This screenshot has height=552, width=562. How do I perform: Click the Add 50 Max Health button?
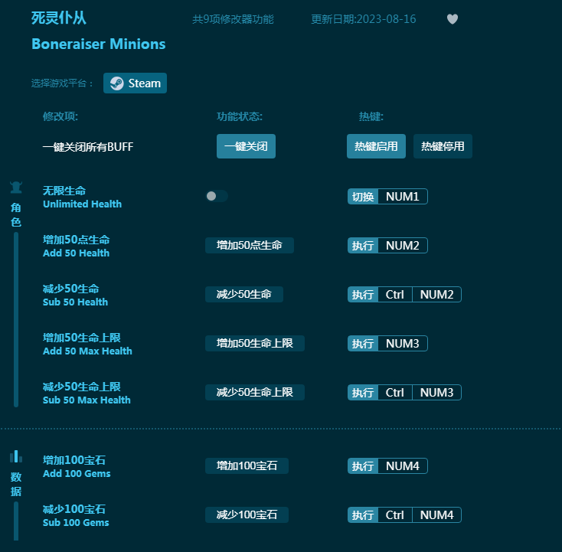click(x=254, y=343)
